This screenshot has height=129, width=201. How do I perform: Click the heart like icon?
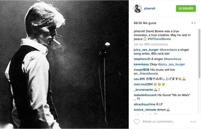point(137,121)
